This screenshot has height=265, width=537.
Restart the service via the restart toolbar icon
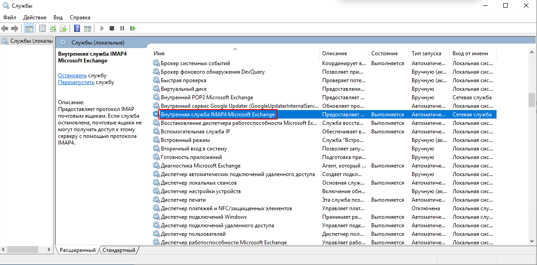coord(133,28)
